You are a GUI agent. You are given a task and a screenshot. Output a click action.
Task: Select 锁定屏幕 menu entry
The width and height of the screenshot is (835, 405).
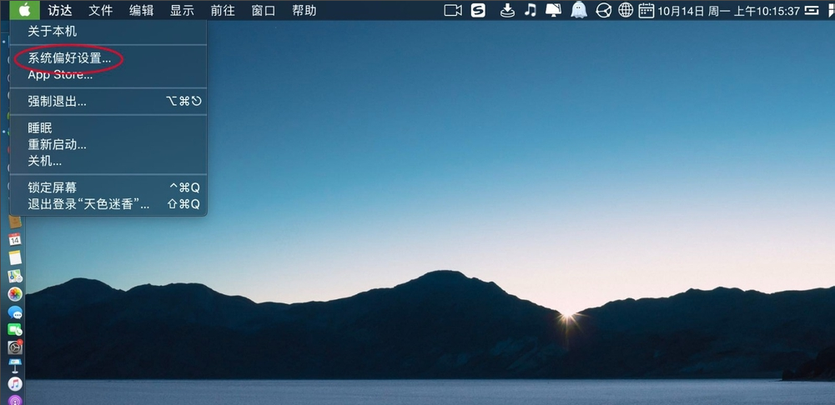108,187
